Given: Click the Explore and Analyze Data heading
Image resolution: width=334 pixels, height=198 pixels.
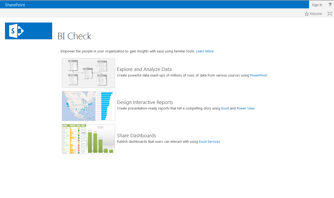Looking at the screenshot, I should coord(144,69).
